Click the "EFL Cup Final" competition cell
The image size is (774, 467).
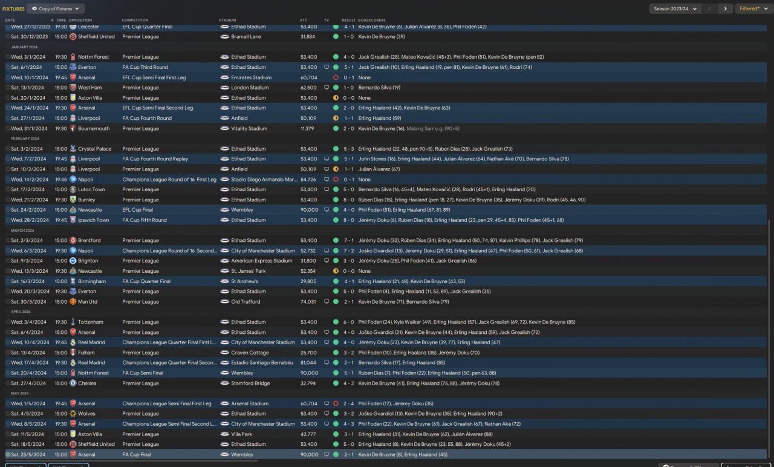(140, 210)
